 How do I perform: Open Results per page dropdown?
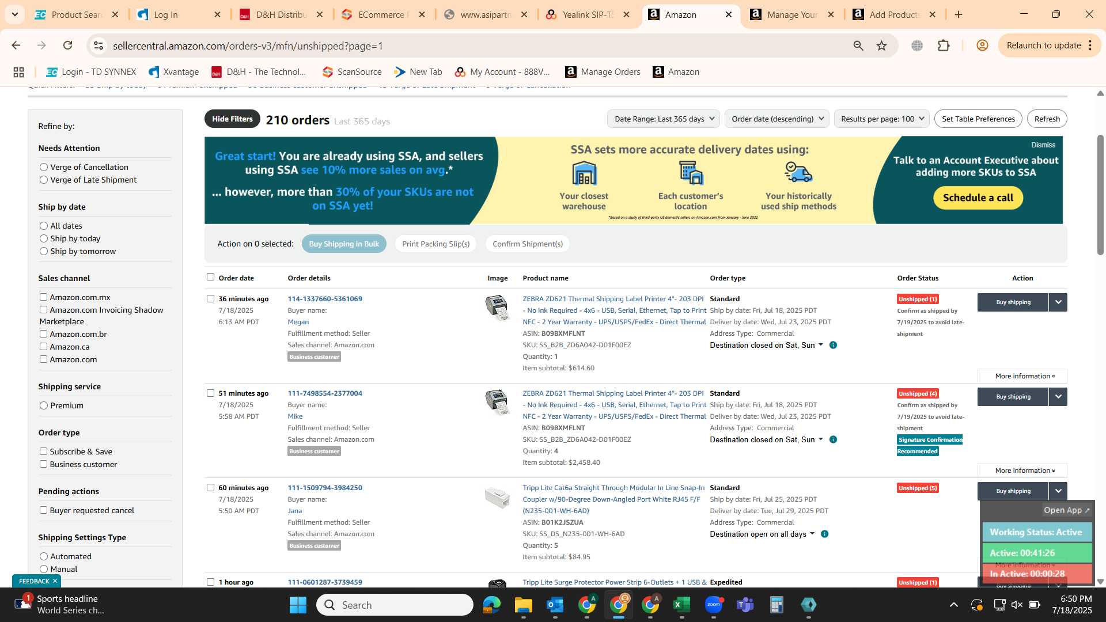click(x=881, y=119)
